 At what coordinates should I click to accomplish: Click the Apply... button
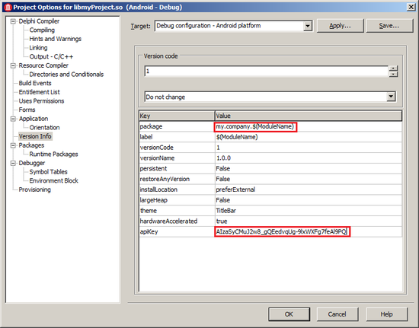pyautogui.click(x=340, y=26)
